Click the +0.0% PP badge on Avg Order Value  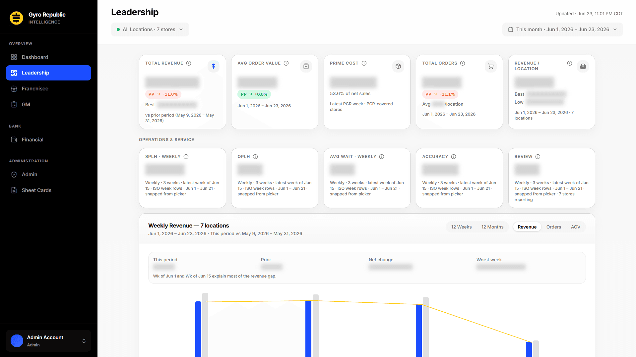pyautogui.click(x=254, y=94)
